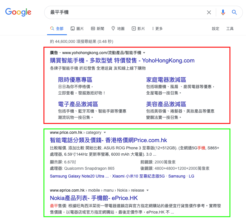Open the Samsung sublink beside LG

coord(177,176)
